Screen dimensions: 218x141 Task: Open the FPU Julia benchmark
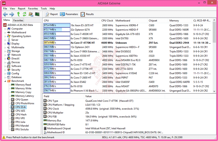coord(20,122)
